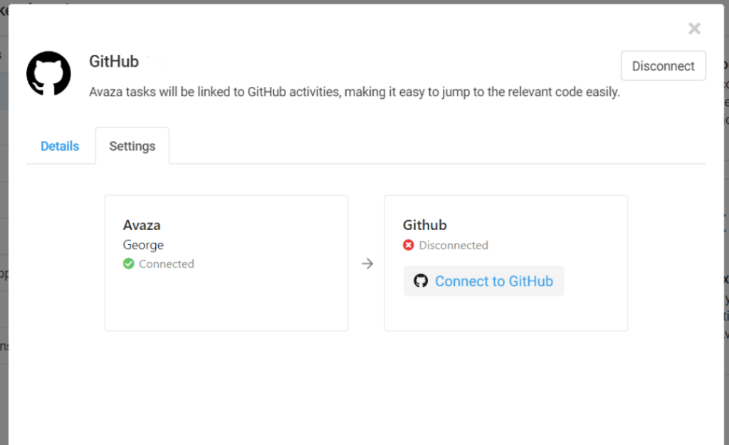The image size is (729, 445).
Task: Click the large GitHub octocat logo
Action: (49, 73)
